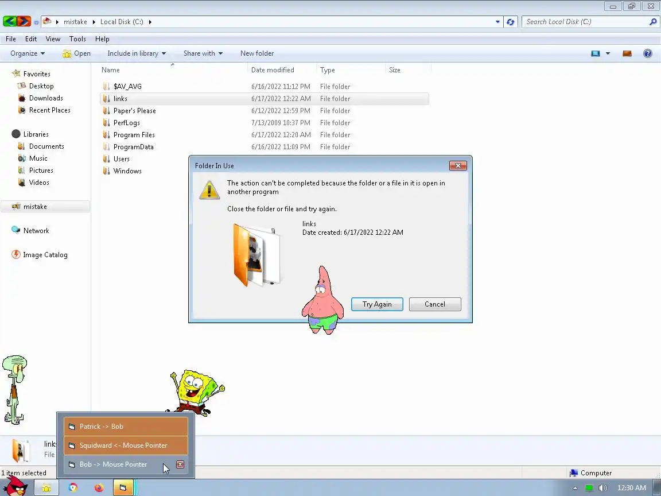Open the Videos library

[x=39, y=182]
